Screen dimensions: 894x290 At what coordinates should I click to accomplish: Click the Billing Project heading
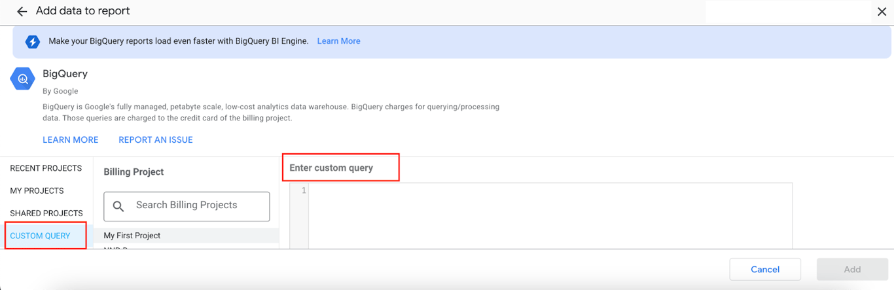pos(134,172)
